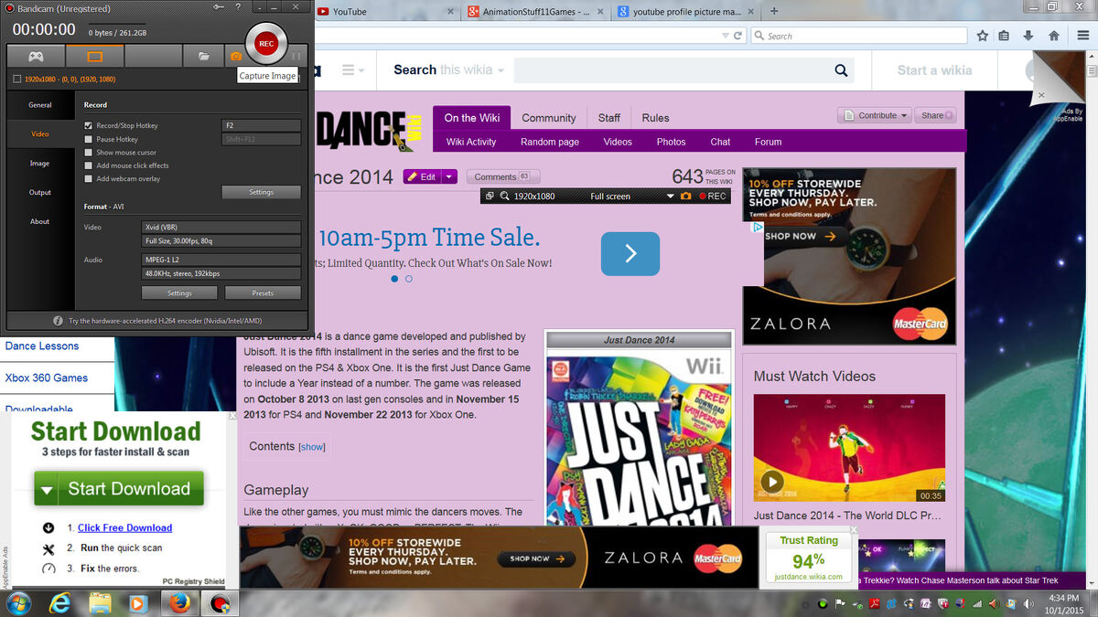Screen dimensions: 1098x617
Task: Open Bandicam help question mark
Action: coord(238,8)
